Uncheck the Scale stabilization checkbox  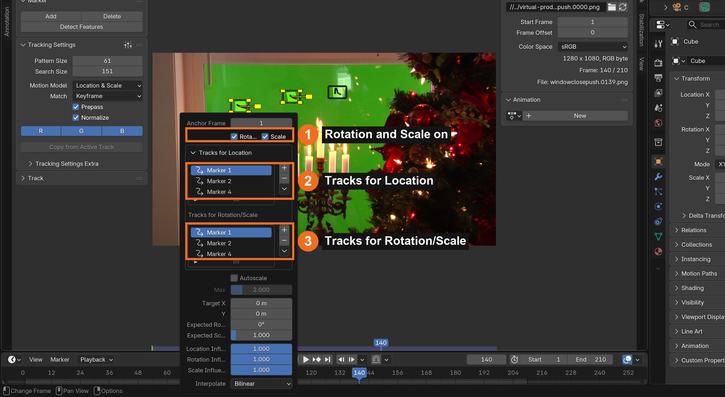click(x=265, y=137)
